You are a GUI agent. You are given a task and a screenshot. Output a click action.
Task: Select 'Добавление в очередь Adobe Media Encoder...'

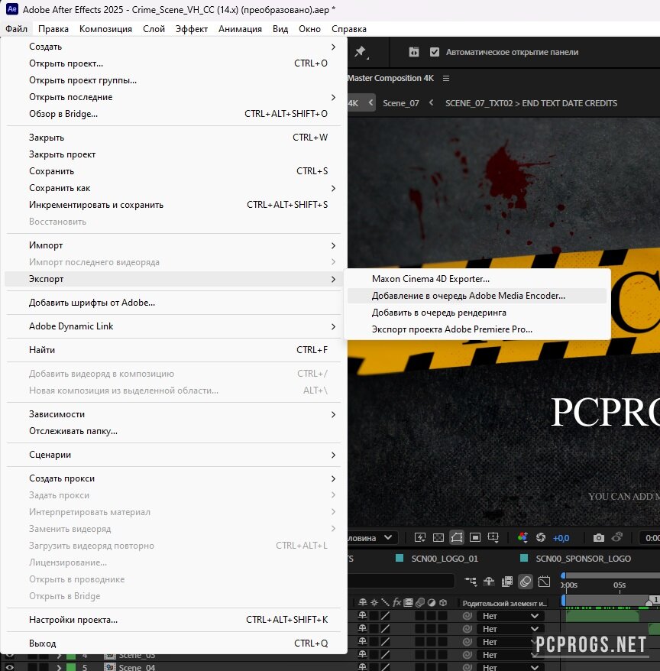(x=468, y=296)
